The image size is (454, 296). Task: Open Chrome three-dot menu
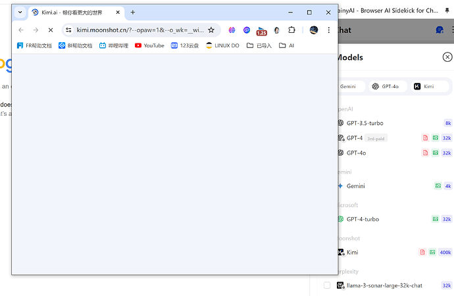328,30
